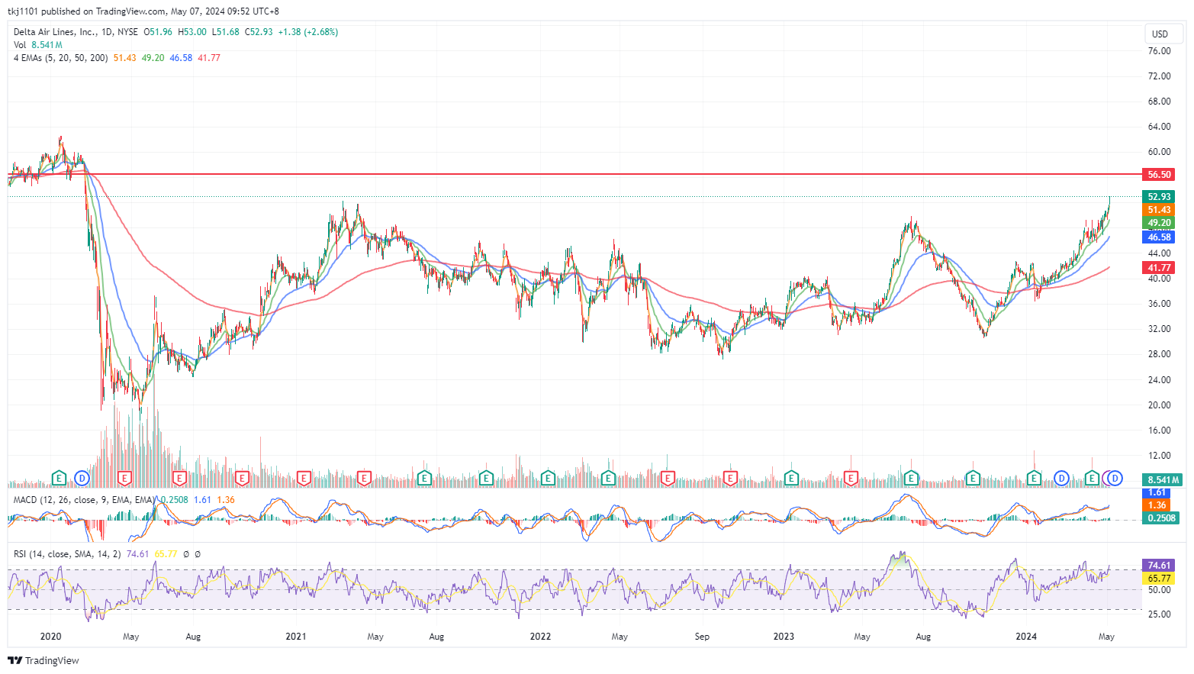Open the green earnings marker for January 2023
The image size is (1194, 674).
(791, 479)
